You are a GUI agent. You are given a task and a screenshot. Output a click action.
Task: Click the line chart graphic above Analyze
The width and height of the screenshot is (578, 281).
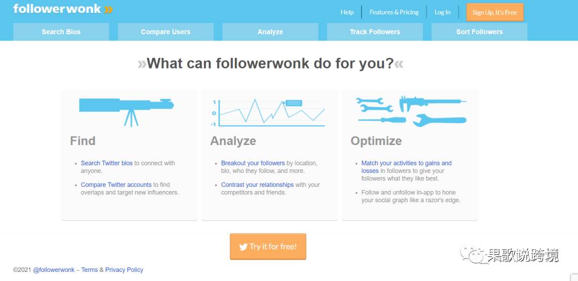(x=268, y=112)
